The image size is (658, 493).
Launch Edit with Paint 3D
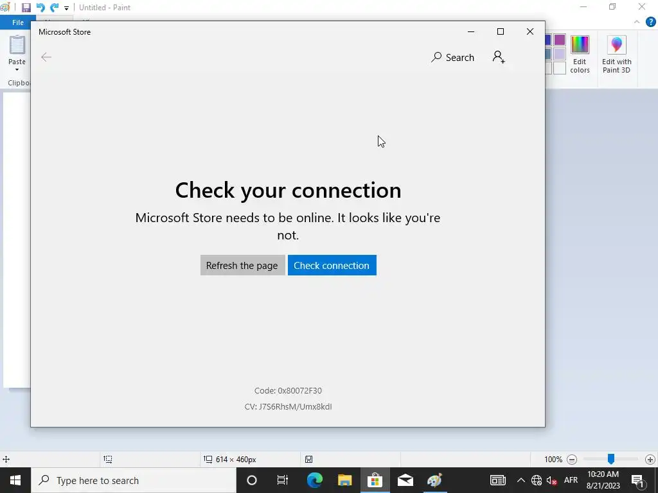pos(616,55)
